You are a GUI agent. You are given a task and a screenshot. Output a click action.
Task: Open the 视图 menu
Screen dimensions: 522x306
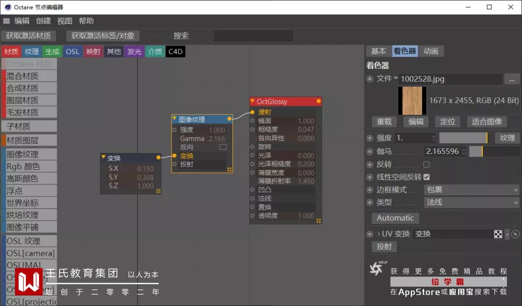tap(65, 21)
